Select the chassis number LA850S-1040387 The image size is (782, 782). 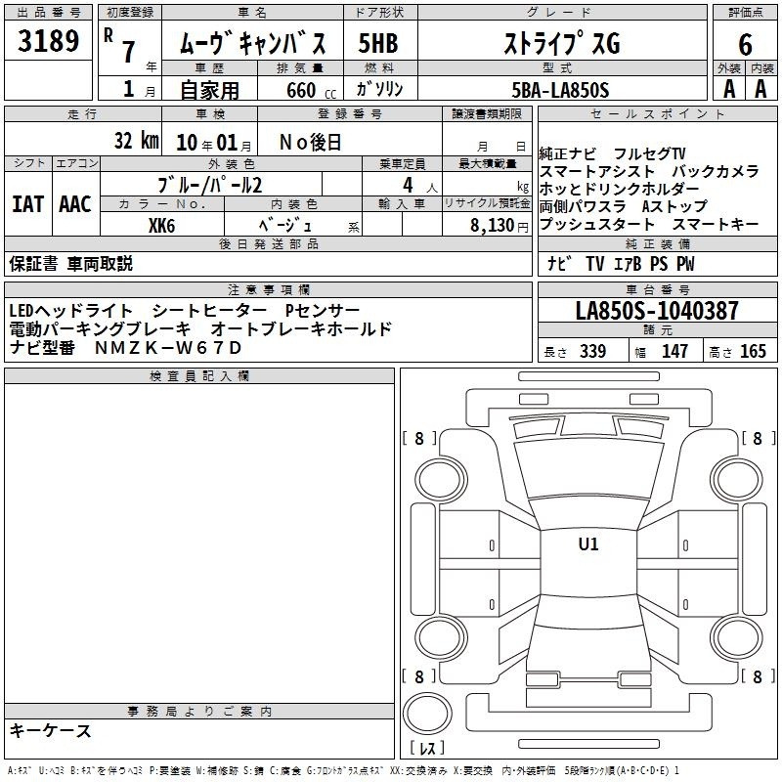[x=657, y=312]
